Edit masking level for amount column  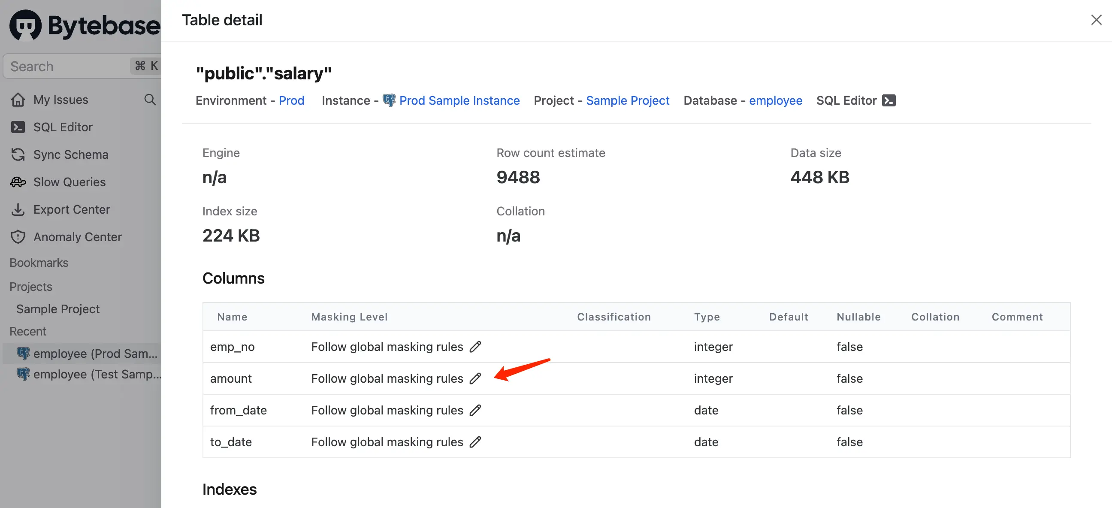click(x=475, y=378)
